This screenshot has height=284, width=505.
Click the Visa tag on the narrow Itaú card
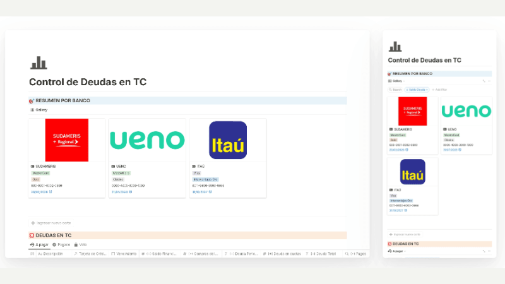click(393, 196)
